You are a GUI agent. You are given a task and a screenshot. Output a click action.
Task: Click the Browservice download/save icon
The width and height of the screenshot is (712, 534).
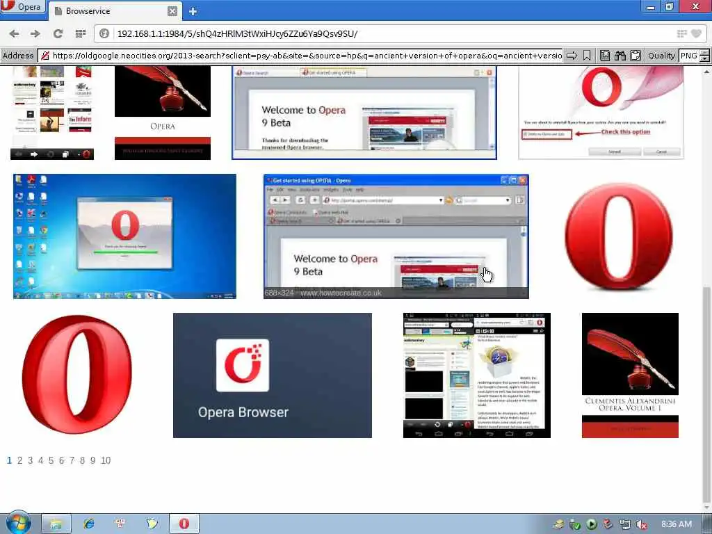pyautogui.click(x=605, y=56)
